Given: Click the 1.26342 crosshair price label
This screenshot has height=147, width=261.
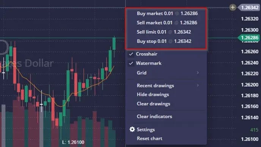Looking at the screenshot, I should [249, 8].
